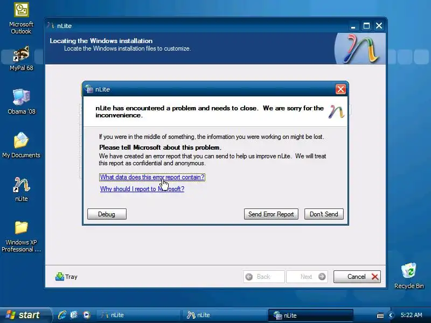Screen dimensions: 431x323
Task: Click the Don't Send button
Action: pyautogui.click(x=324, y=214)
